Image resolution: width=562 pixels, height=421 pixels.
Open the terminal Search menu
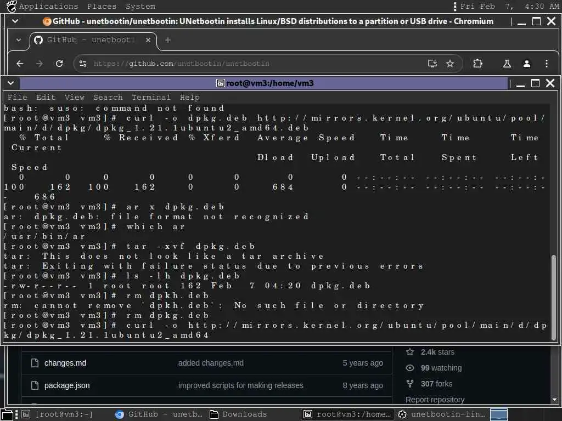pos(108,98)
